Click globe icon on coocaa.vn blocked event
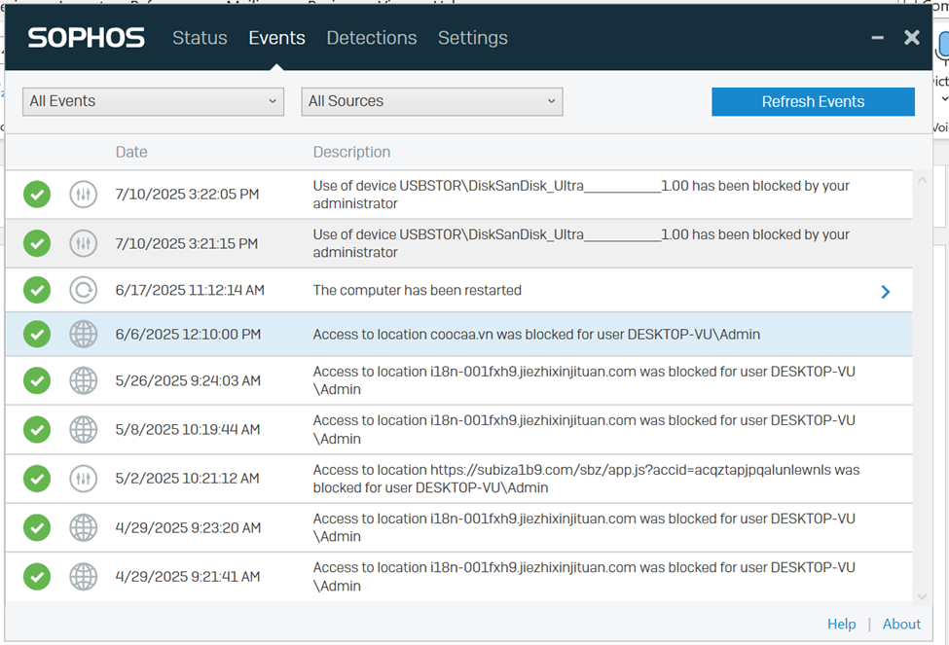This screenshot has height=645, width=949. click(x=84, y=334)
